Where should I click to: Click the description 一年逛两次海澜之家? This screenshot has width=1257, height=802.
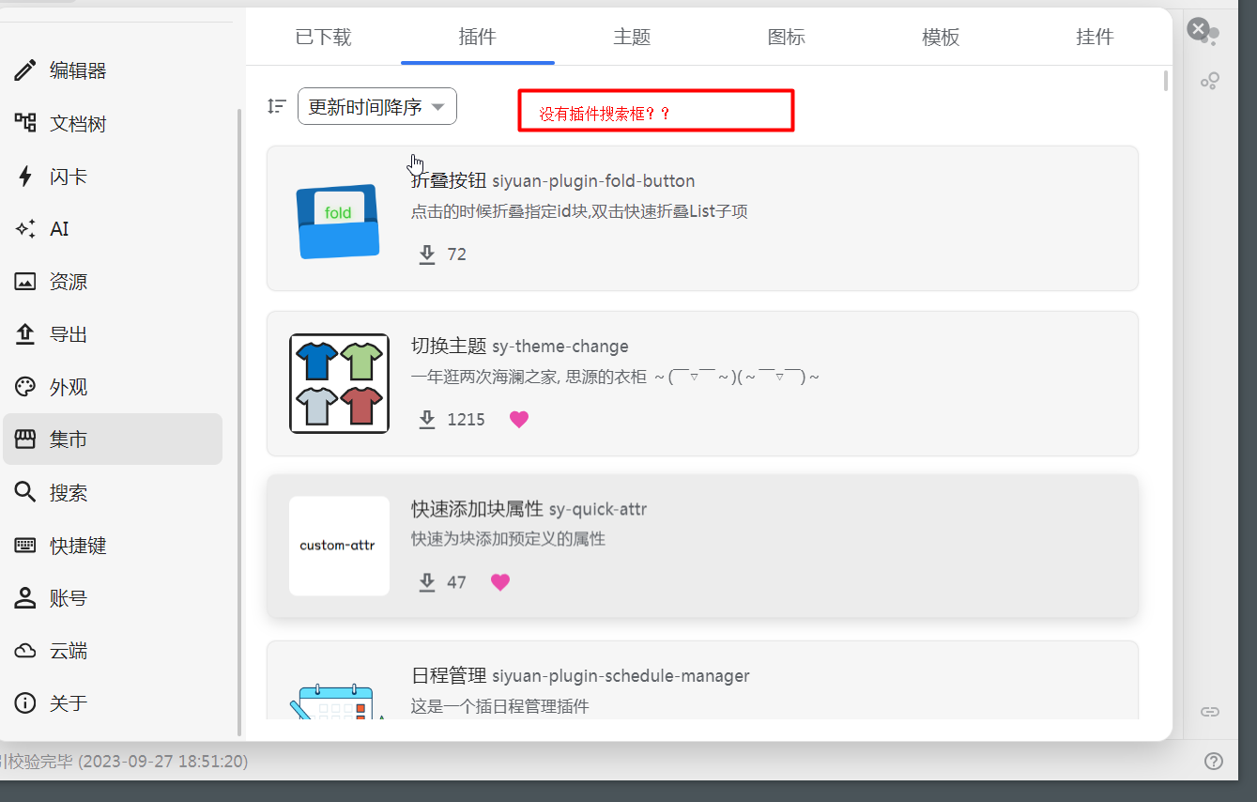[616, 377]
